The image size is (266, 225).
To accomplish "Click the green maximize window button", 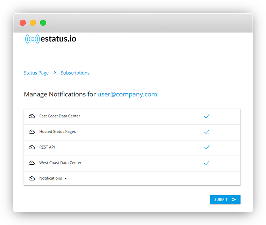I will (43, 22).
